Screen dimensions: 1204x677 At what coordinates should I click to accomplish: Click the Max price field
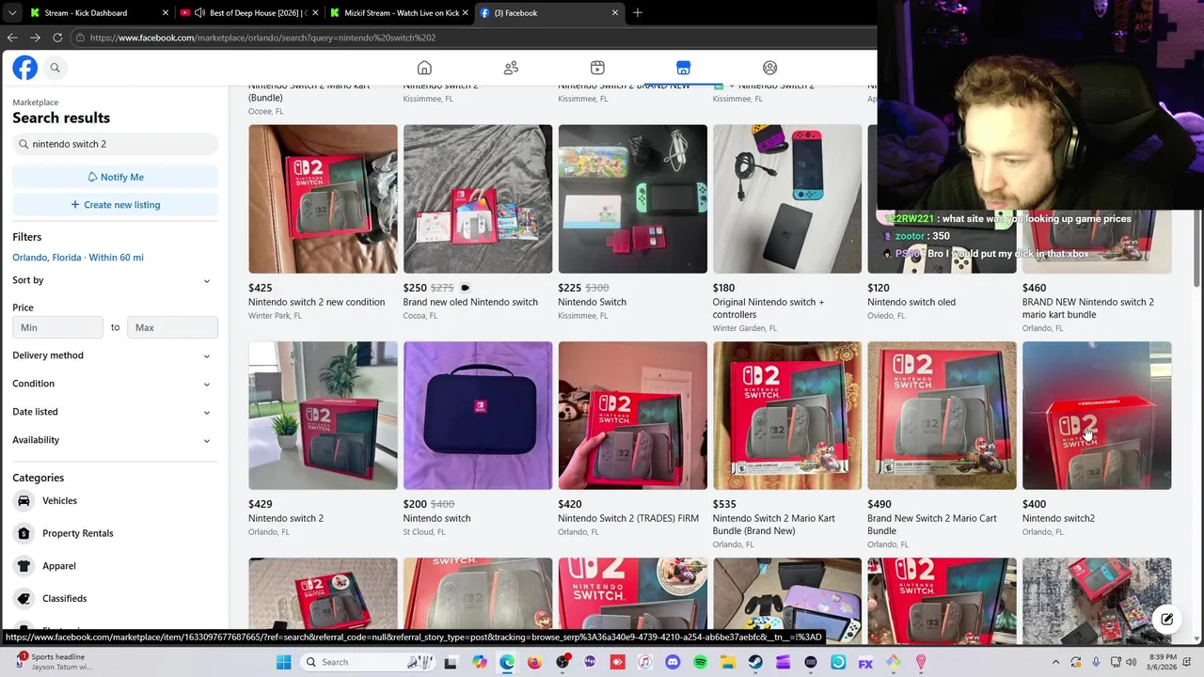click(x=172, y=327)
